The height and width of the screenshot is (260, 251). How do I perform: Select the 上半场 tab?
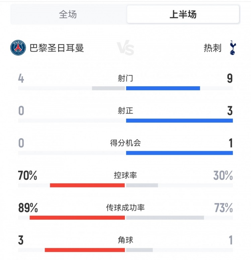coord(183,14)
